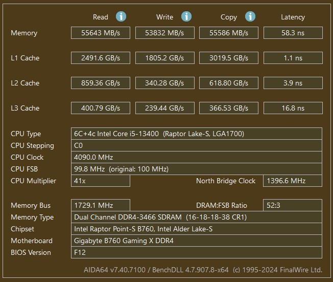Click the Motherboard label
333x282 pixels.
coord(32,241)
